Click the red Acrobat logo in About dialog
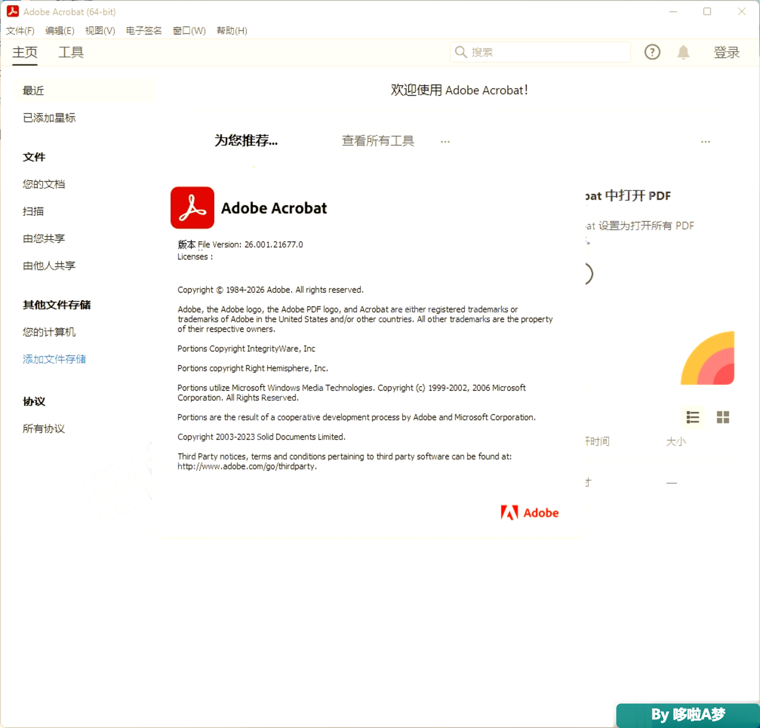 tap(192, 207)
